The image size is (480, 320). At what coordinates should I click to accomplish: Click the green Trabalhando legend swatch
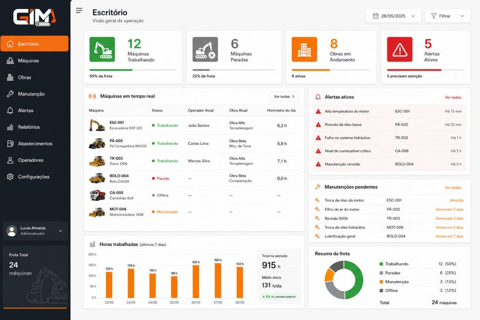click(381, 264)
